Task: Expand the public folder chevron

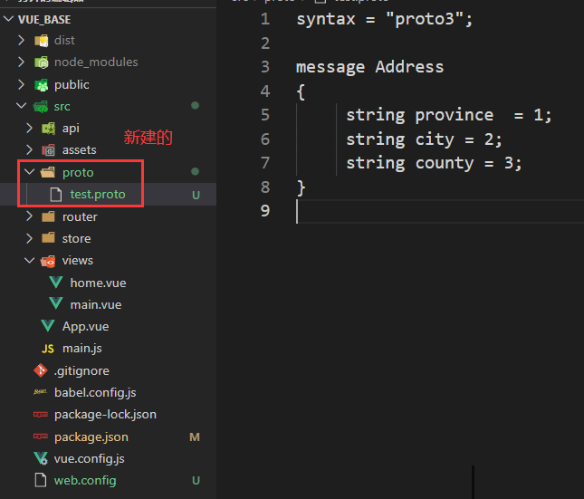Action: coord(21,84)
